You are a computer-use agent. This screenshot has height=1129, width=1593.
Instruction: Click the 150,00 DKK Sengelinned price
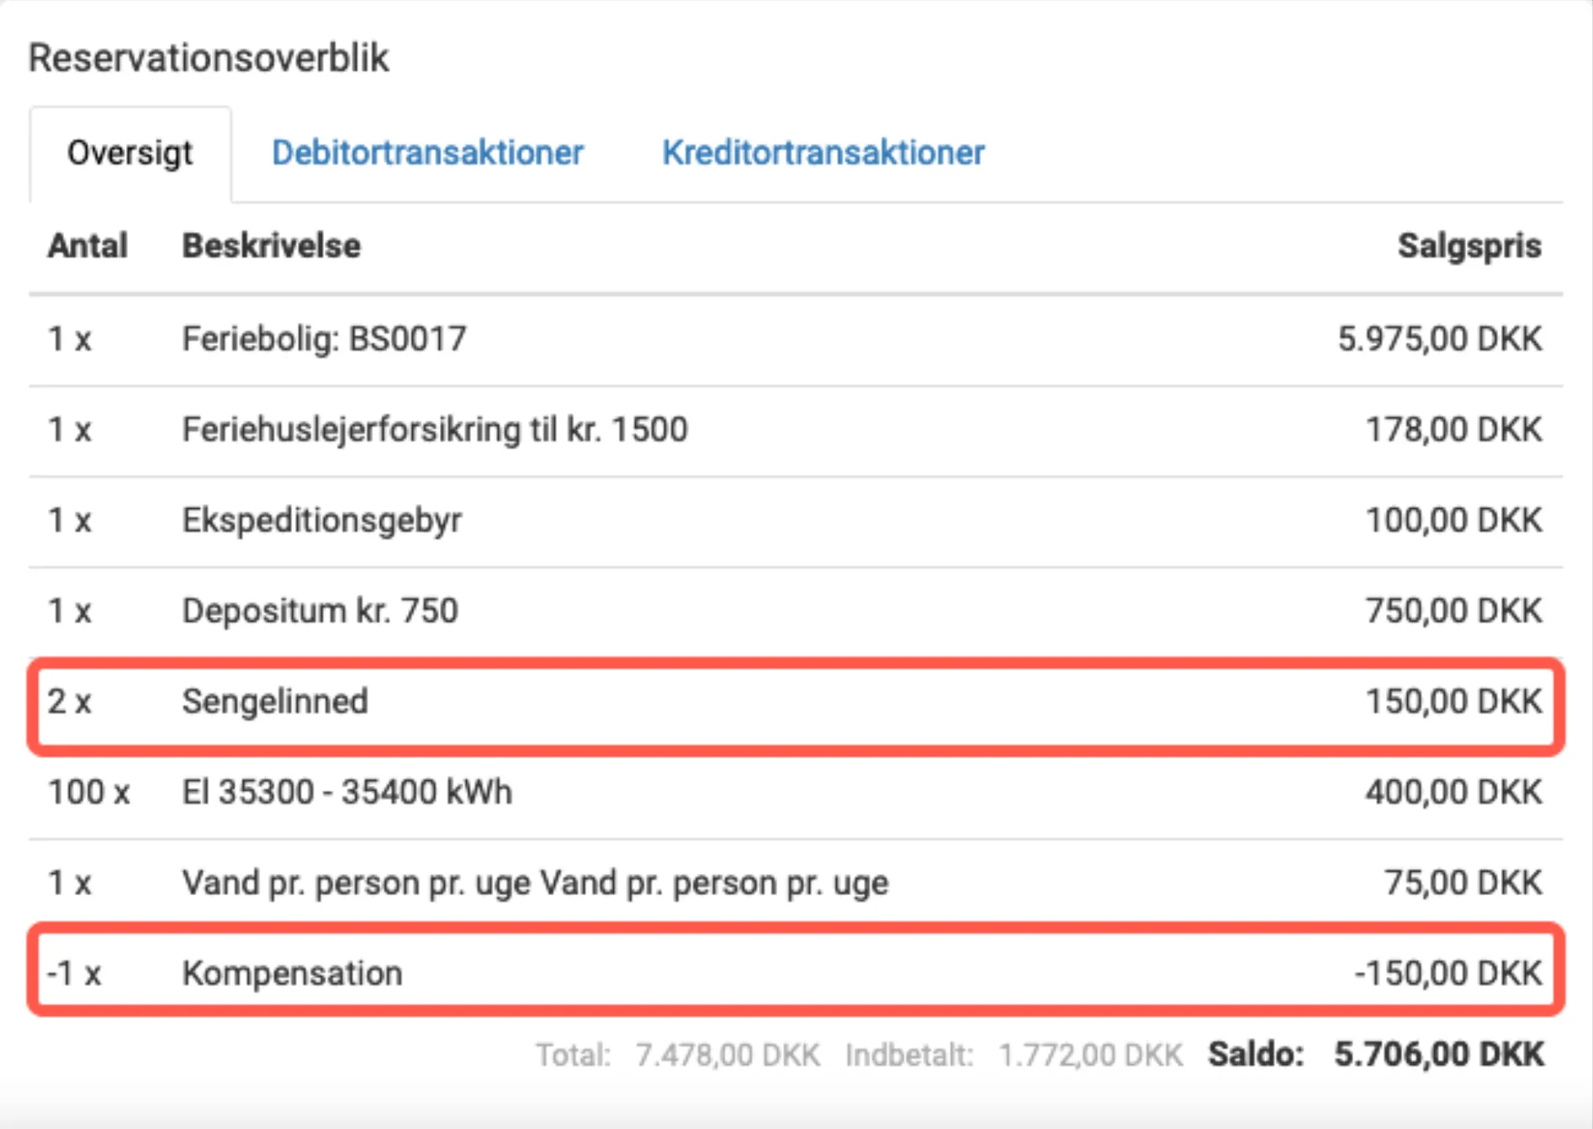1453,702
